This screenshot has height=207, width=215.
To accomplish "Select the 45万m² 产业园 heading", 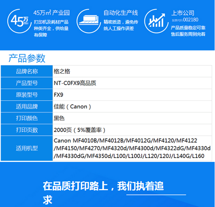I will click(51, 13).
